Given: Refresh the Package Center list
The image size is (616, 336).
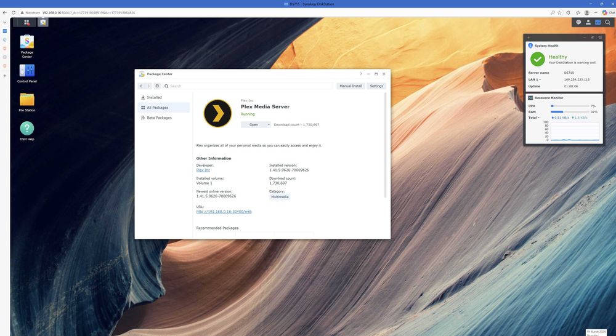Looking at the screenshot, I should (157, 86).
